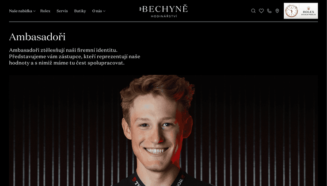The width and height of the screenshot is (327, 186).
Task: Go to the Rolex navigation item
Action: coord(45,11)
